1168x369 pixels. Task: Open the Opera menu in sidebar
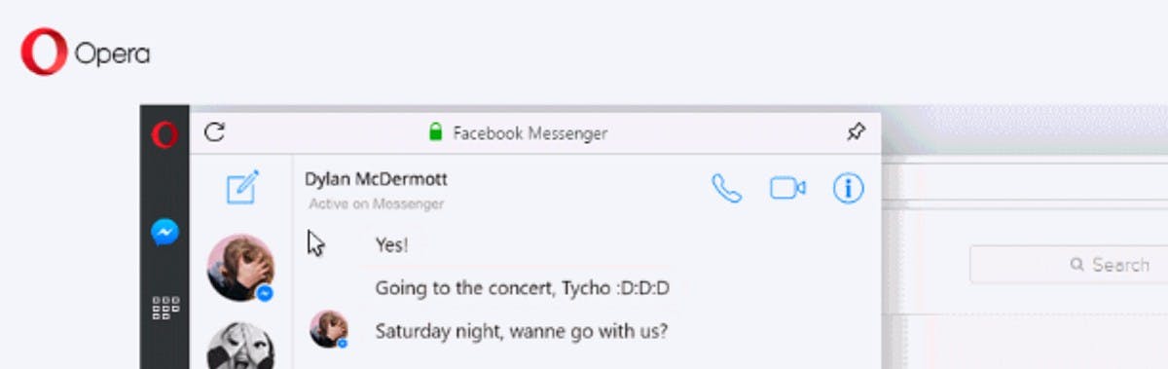coord(164,134)
